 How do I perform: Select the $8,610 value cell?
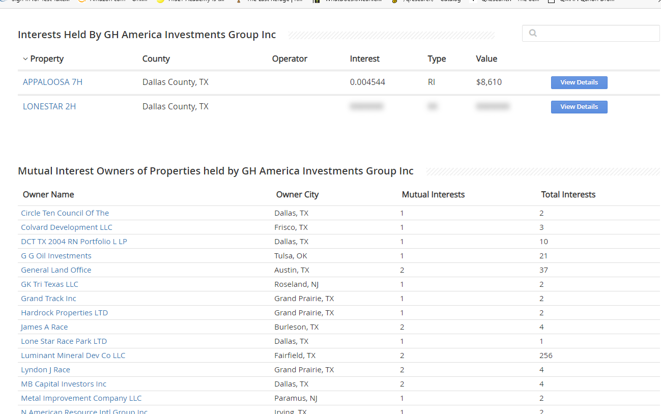[x=489, y=82]
